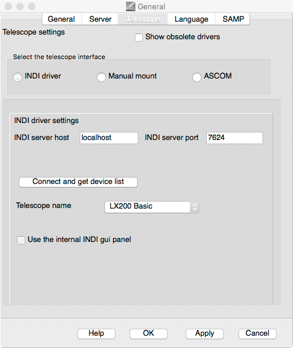Select the Telescope tab
The width and height of the screenshot is (293, 348).
[143, 19]
